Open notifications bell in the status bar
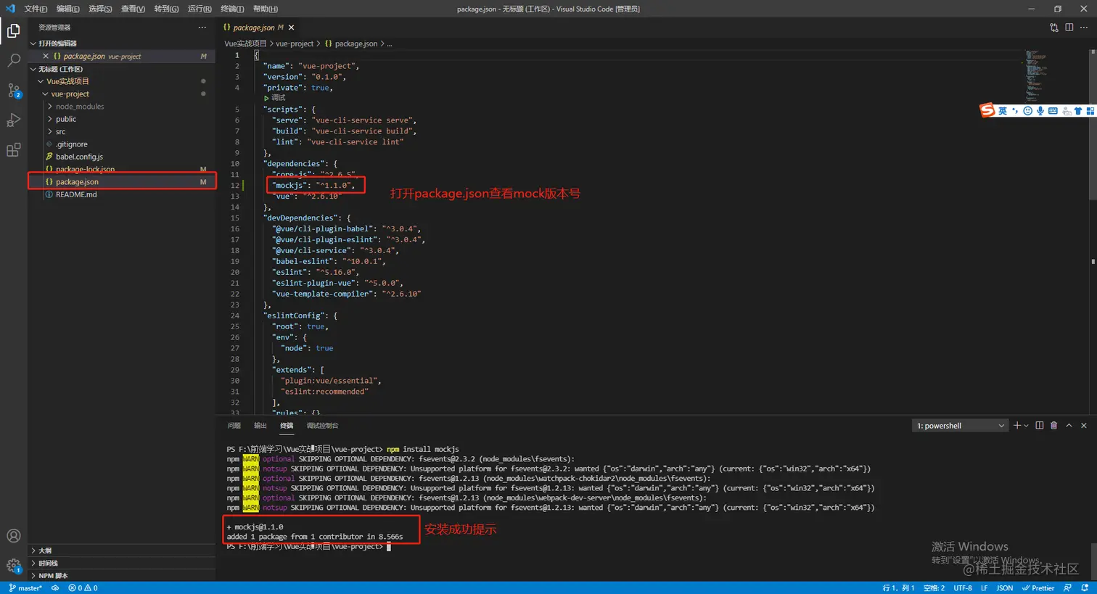Image resolution: width=1097 pixels, height=594 pixels. coord(1086,588)
